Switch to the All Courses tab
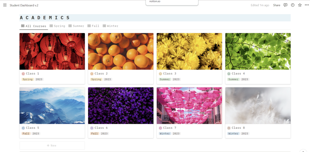Viewport: 310px width, 152px height. pyautogui.click(x=34, y=26)
